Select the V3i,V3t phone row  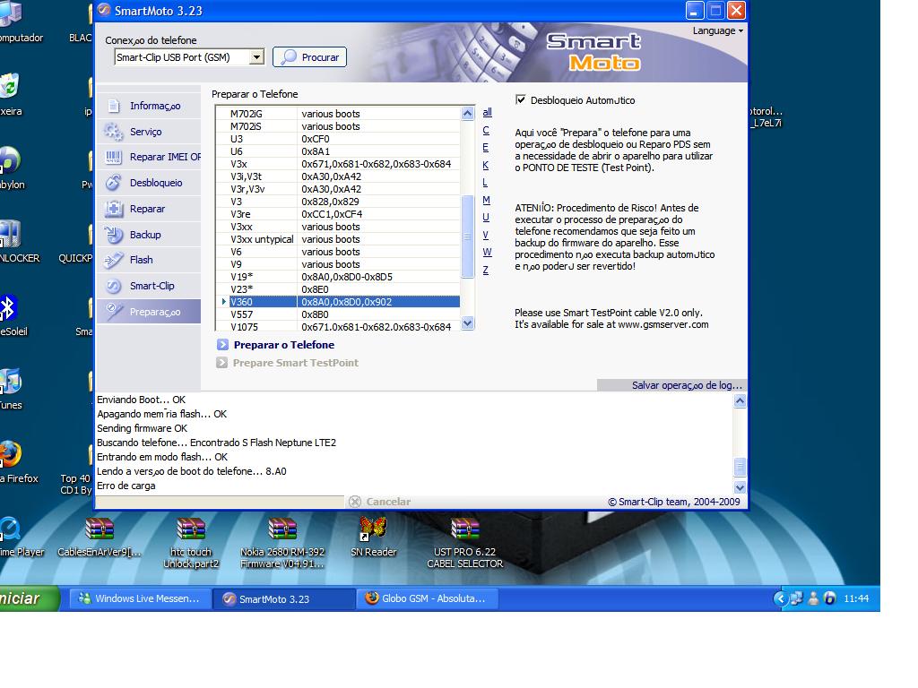click(x=338, y=176)
